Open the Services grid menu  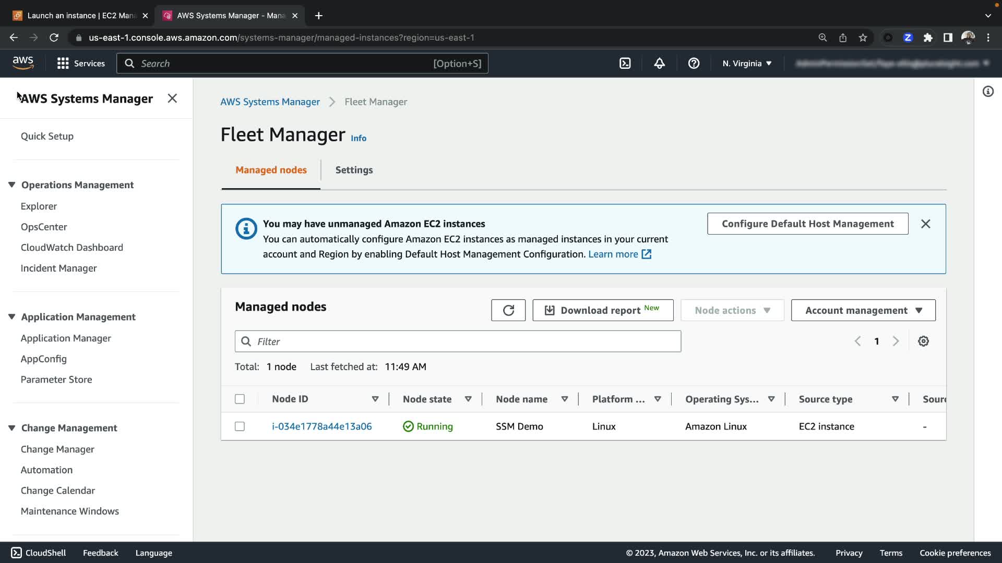pyautogui.click(x=80, y=63)
